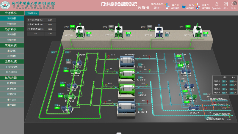The height and width of the screenshot is (134, 238).
Task: Open the 门诊楼冷冻 tab
Action: tap(32, 13)
